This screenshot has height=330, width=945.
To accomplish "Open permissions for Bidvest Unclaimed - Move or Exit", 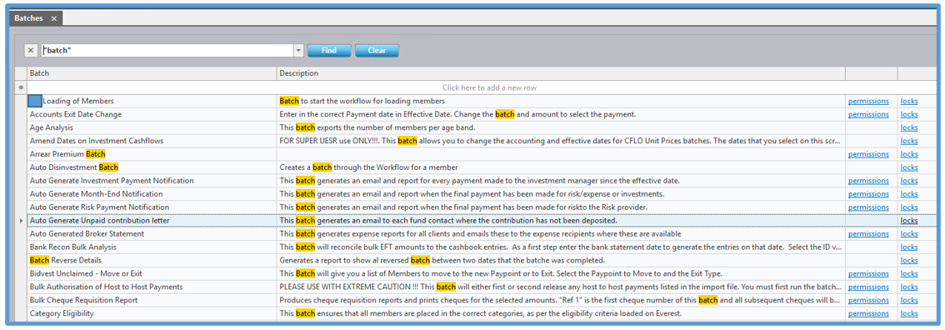I will (x=868, y=273).
